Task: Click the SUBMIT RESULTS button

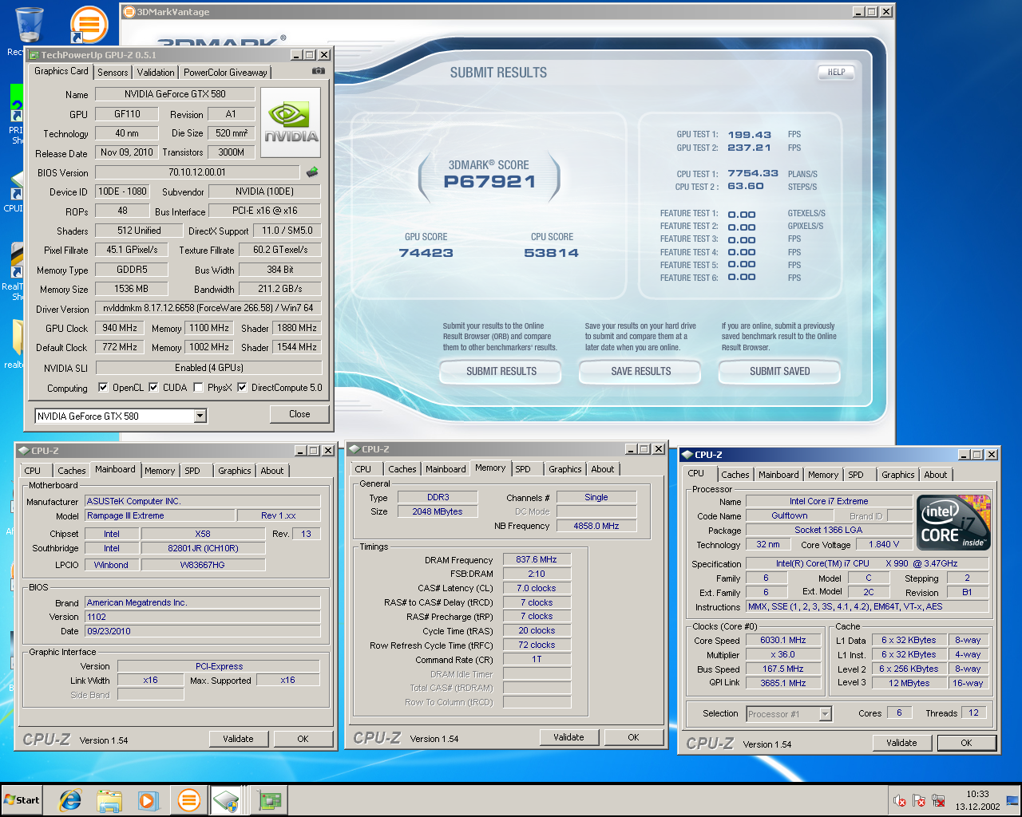Action: tap(501, 371)
